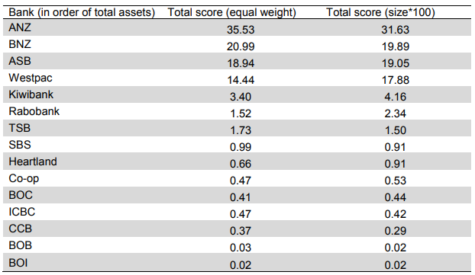Select the ICBC row label

22,212
